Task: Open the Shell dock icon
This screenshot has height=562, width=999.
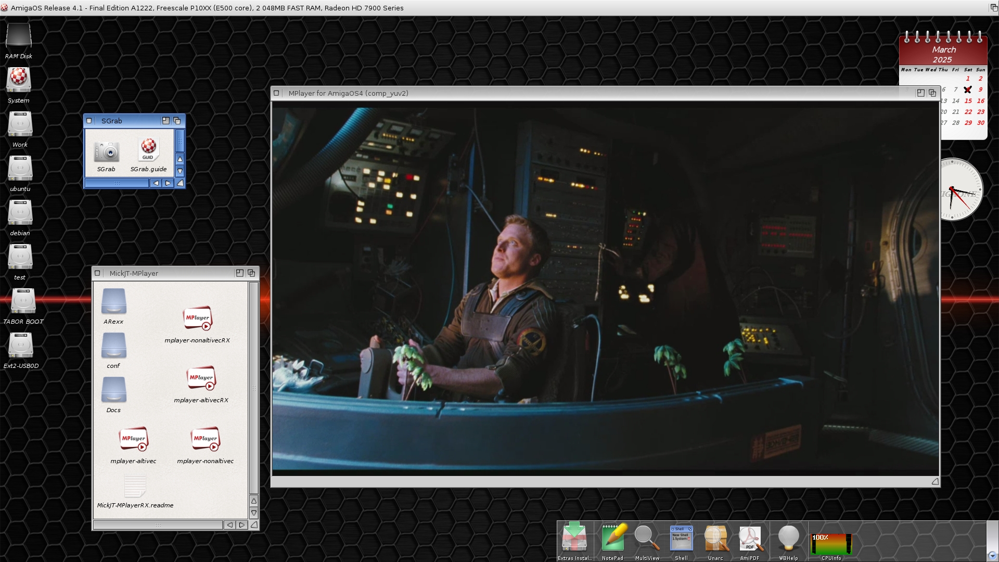Action: tap(681, 539)
